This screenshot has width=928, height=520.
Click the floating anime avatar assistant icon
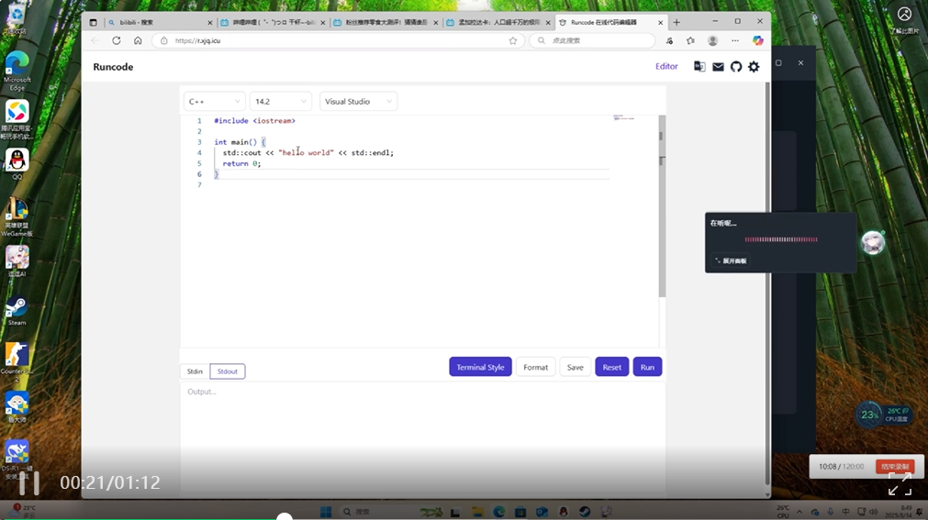(872, 242)
